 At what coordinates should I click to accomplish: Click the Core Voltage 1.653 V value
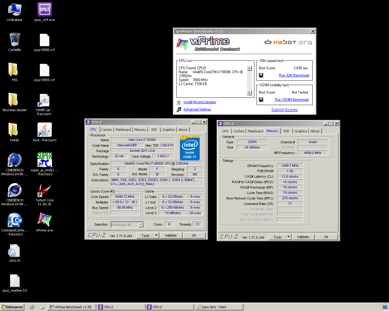tap(163, 156)
